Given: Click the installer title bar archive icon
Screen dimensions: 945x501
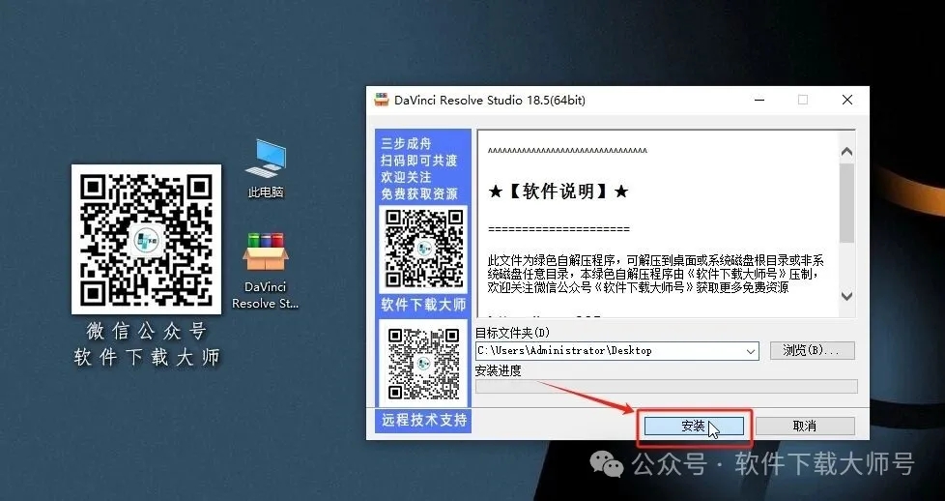Looking at the screenshot, I should click(x=382, y=100).
